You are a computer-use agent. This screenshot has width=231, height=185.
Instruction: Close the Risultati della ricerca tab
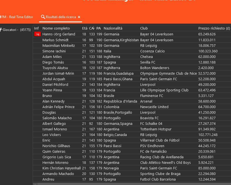point(79,17)
